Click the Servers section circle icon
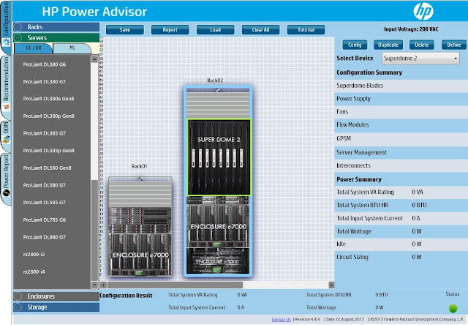 [18, 37]
